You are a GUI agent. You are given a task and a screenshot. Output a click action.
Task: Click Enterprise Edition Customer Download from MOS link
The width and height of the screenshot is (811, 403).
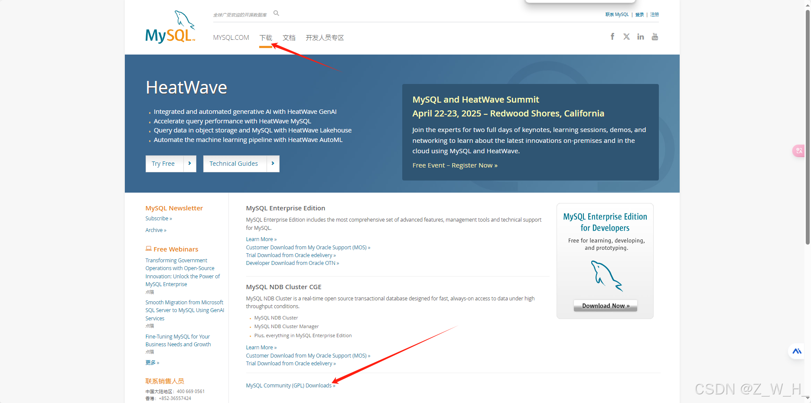(308, 248)
